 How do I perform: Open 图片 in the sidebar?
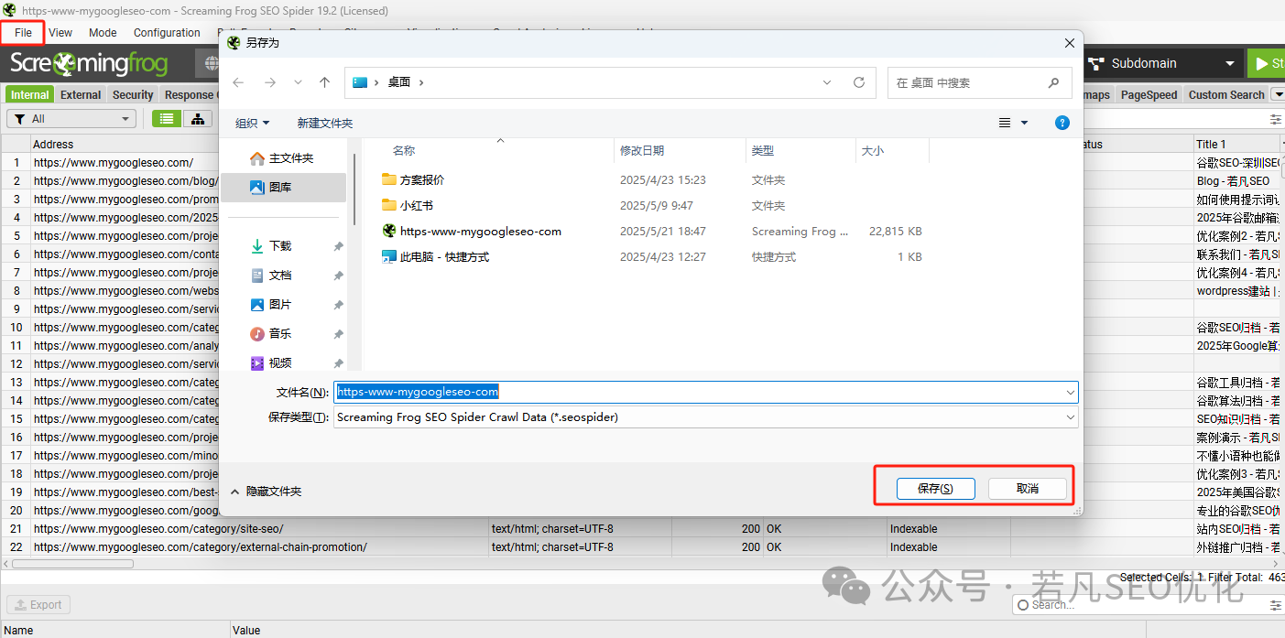click(x=280, y=304)
